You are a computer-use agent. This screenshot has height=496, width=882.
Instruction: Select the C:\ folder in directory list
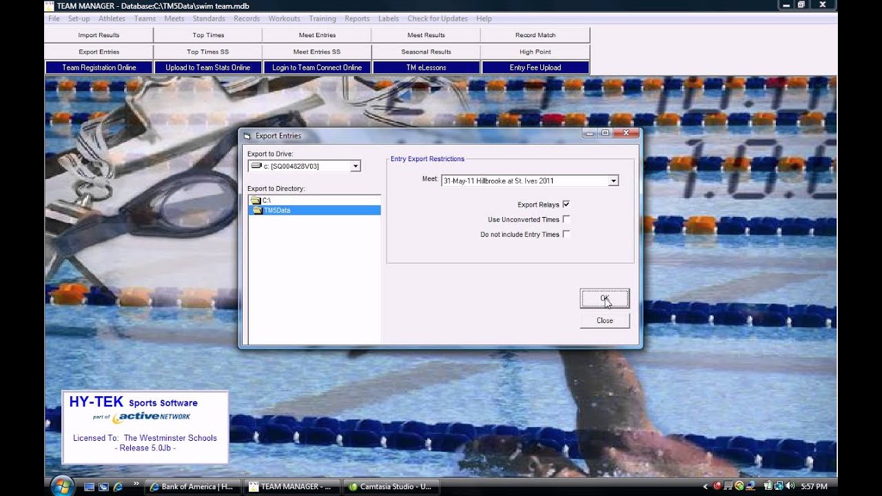pos(314,200)
